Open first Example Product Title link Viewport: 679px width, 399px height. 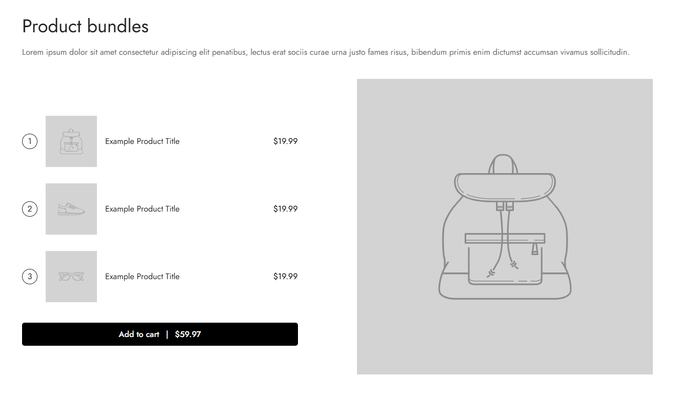click(143, 141)
